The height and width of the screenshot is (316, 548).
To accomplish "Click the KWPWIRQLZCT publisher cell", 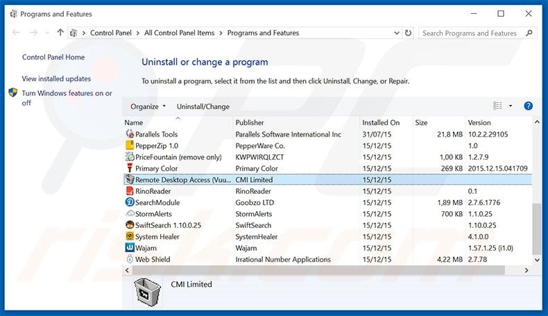I will point(259,157).
